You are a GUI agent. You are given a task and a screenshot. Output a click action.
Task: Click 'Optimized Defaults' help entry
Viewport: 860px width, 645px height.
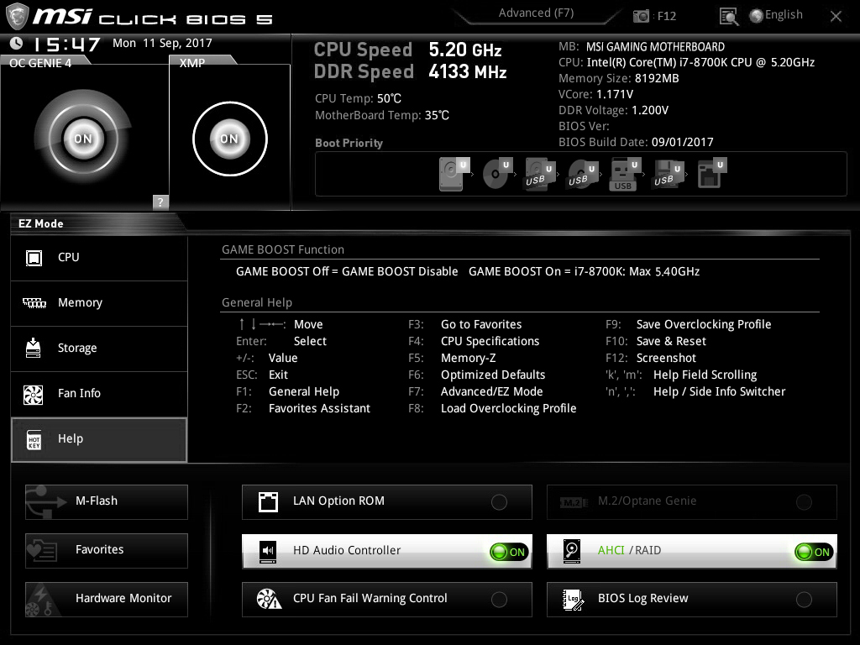point(493,375)
